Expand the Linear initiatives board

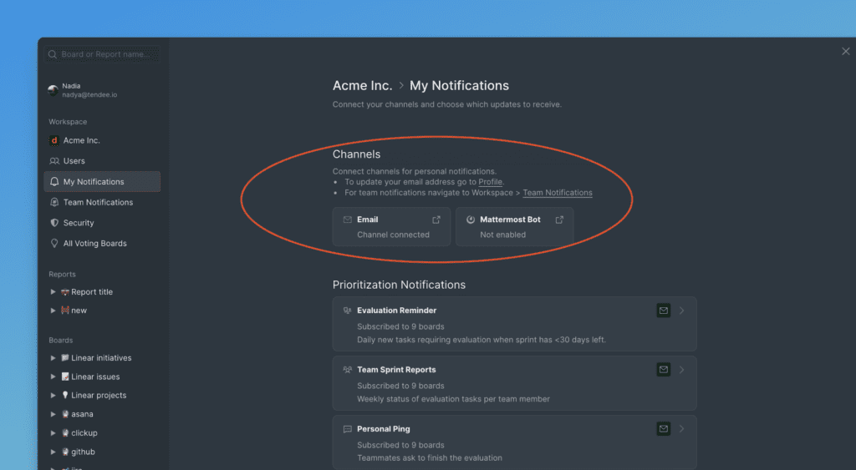pos(53,358)
